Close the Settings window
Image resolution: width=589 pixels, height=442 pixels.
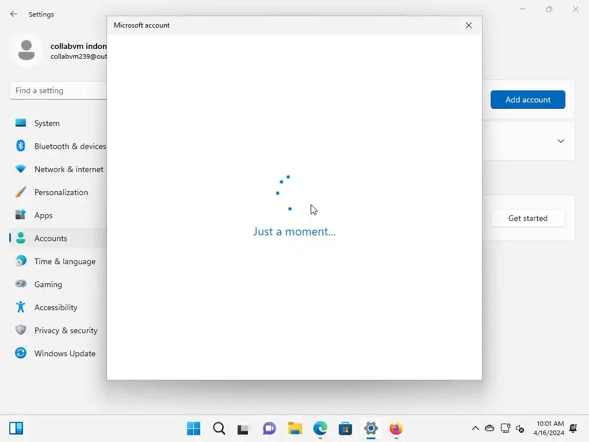point(575,9)
